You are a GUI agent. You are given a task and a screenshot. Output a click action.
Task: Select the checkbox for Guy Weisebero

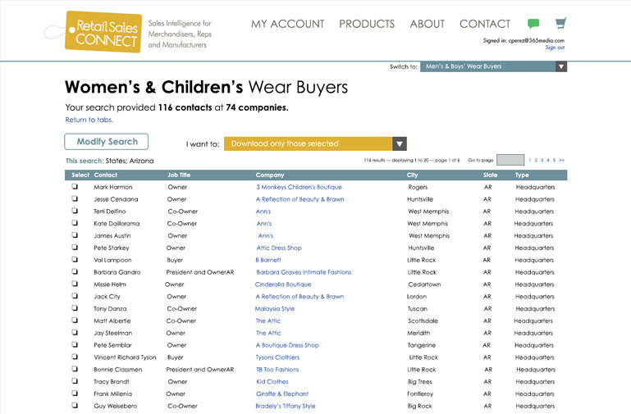tap(75, 406)
